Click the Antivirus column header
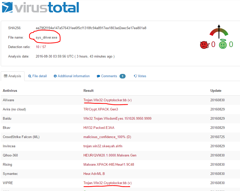 (10, 91)
